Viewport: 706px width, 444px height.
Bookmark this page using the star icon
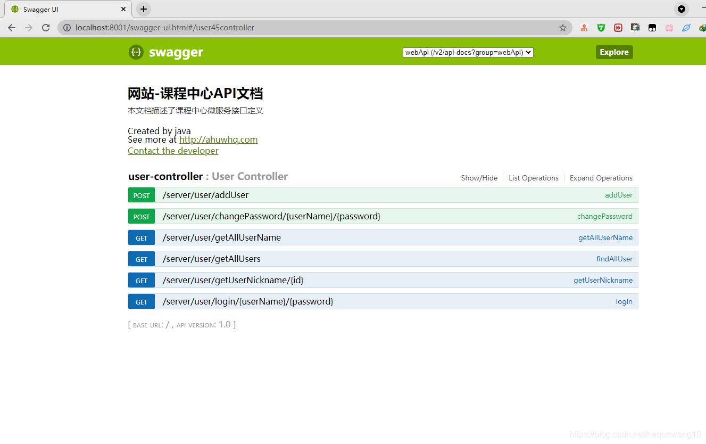562,27
